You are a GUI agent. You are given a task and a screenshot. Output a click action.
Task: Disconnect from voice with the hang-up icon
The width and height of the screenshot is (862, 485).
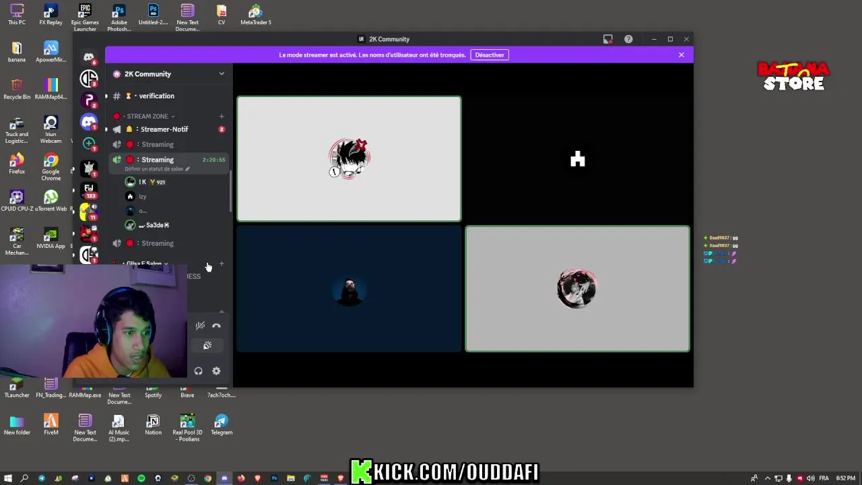click(216, 326)
